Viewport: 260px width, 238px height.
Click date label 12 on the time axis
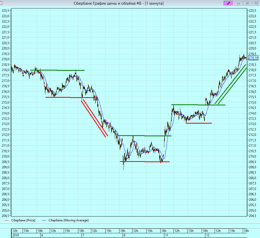click(x=208, y=235)
